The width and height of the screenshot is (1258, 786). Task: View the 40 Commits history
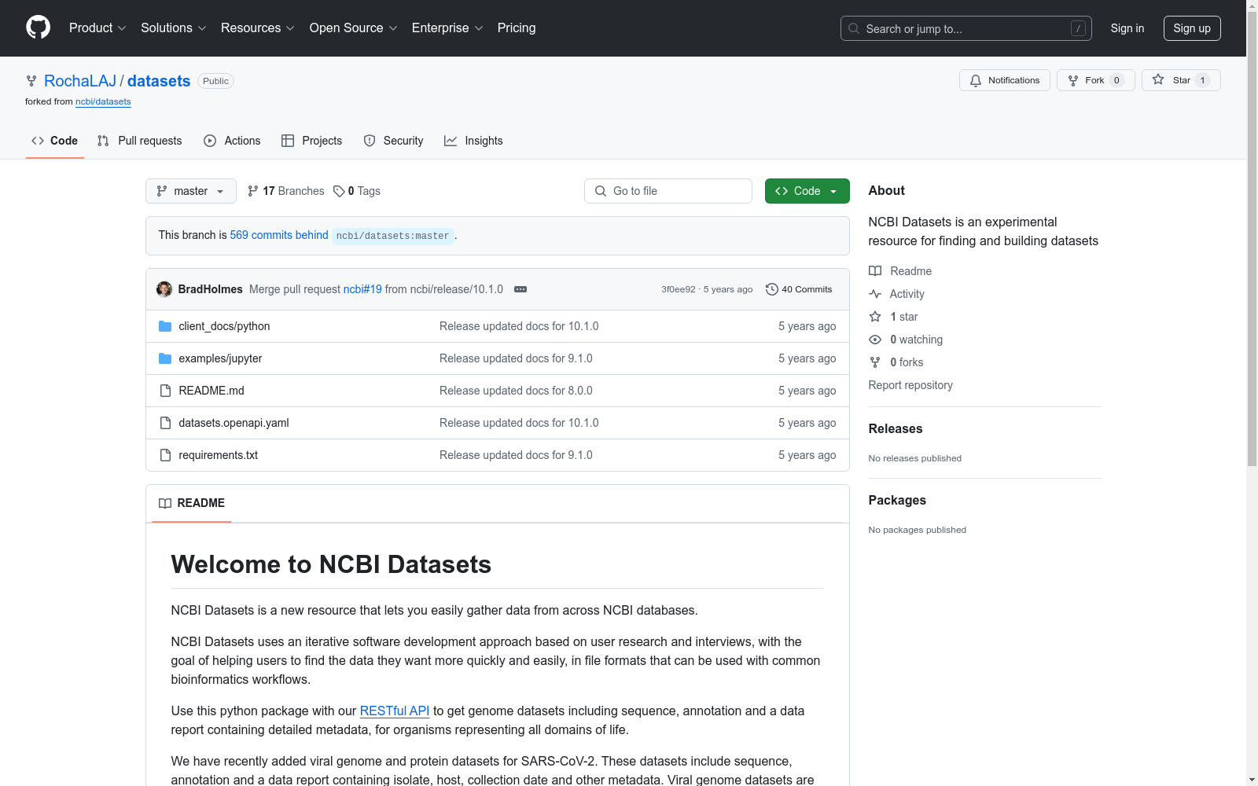coord(799,289)
